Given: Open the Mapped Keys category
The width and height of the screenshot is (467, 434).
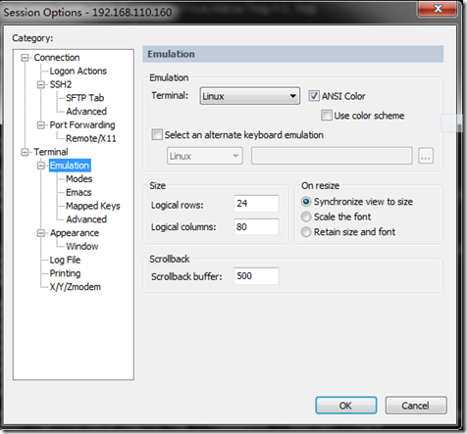Looking at the screenshot, I should pyautogui.click(x=93, y=206).
